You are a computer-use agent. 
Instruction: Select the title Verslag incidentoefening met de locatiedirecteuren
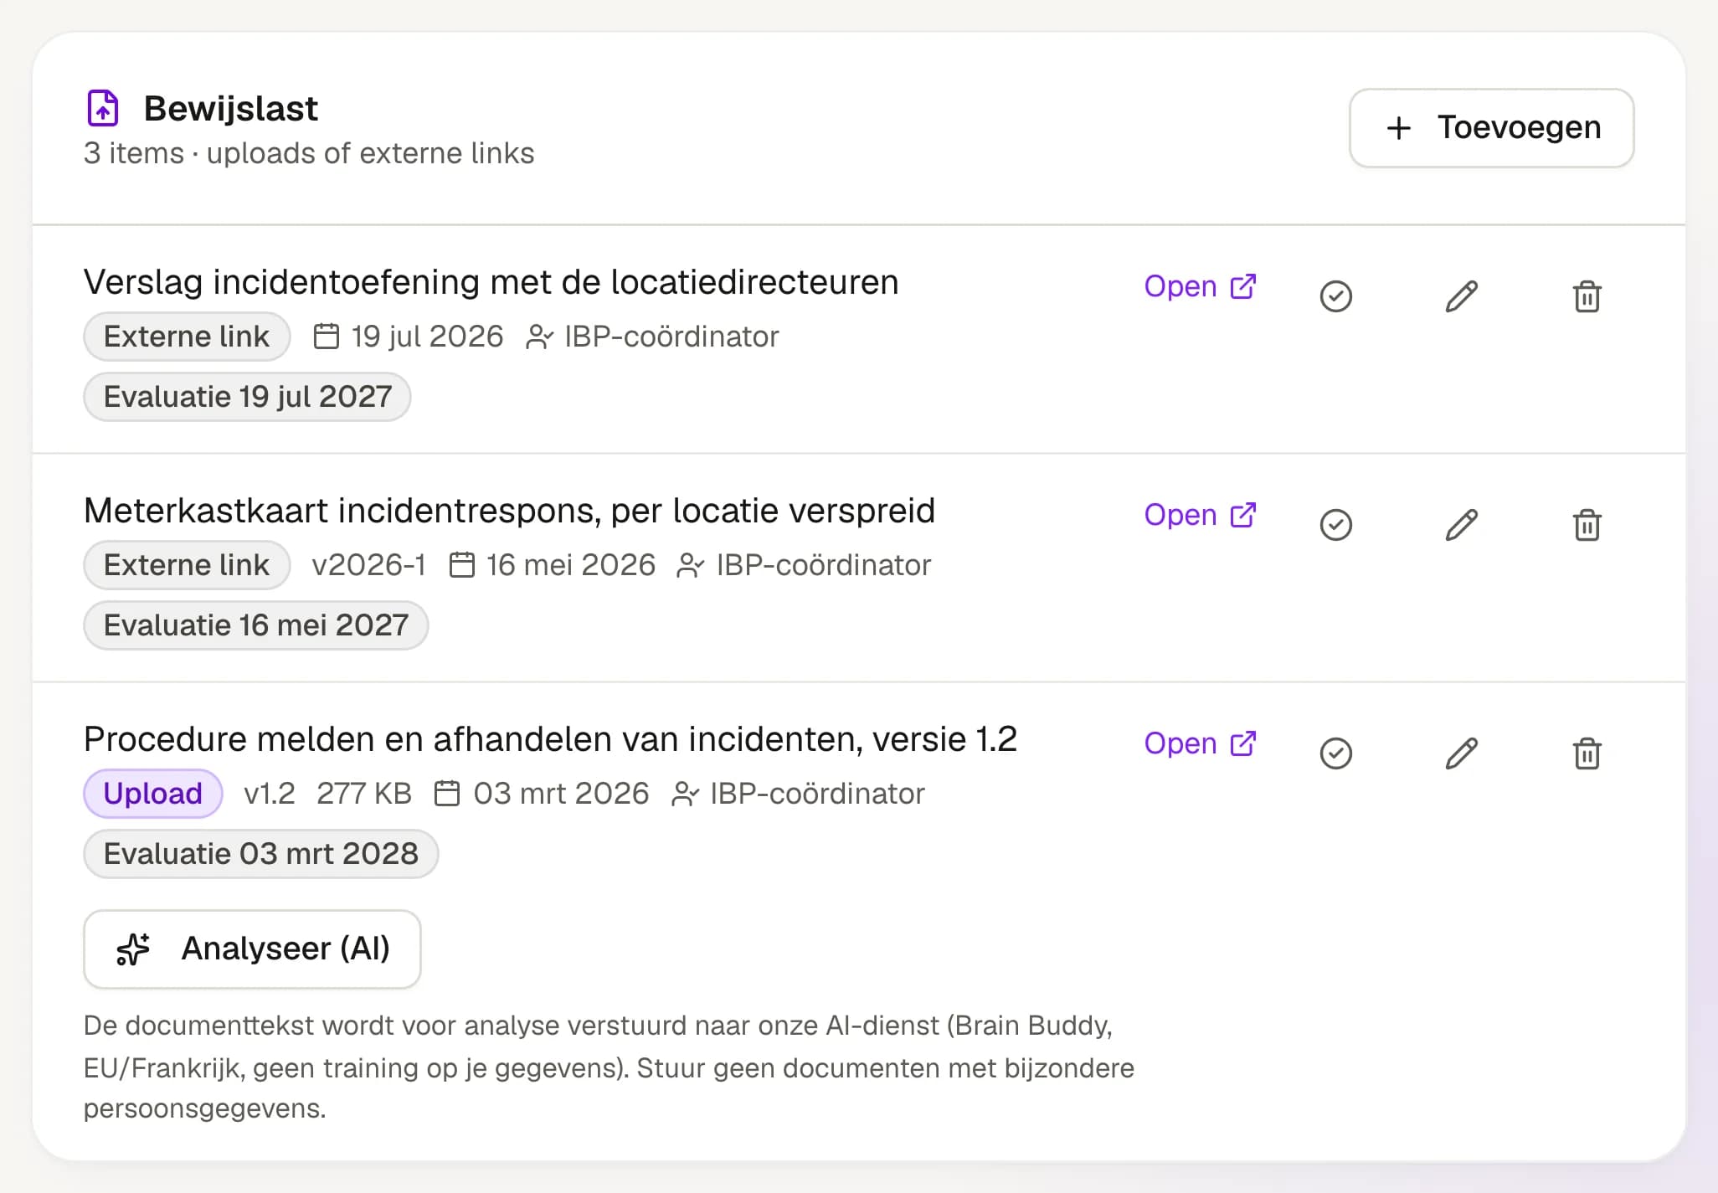click(x=491, y=282)
